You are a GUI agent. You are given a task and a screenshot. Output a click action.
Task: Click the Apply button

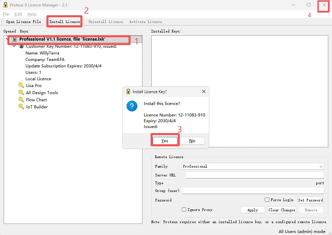click(253, 210)
